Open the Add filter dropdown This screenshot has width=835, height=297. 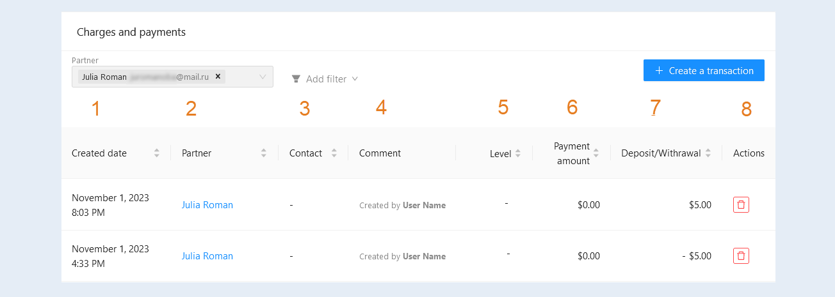click(x=325, y=79)
